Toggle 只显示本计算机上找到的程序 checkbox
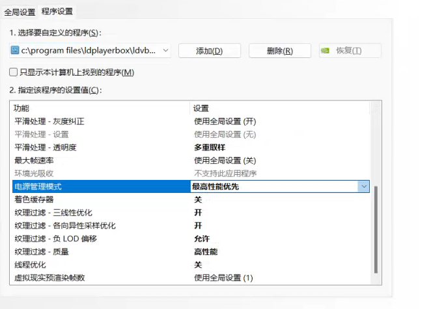431x309 pixels. [14, 72]
